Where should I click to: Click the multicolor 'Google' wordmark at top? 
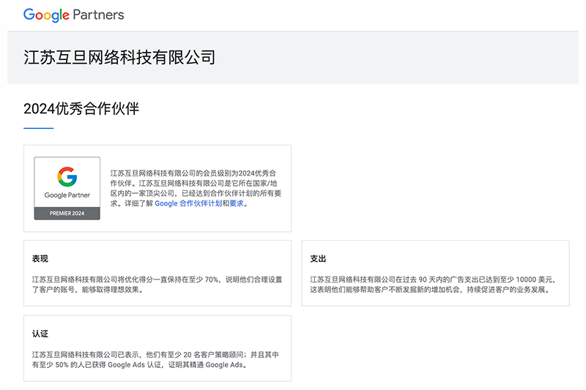click(x=46, y=15)
